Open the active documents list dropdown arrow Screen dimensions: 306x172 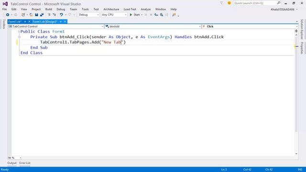[x=297, y=21]
